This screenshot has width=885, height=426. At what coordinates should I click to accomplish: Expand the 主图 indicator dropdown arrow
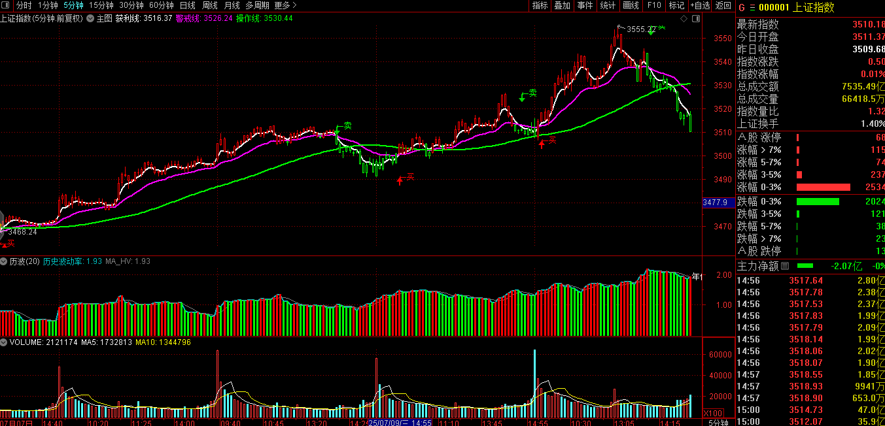(x=90, y=18)
